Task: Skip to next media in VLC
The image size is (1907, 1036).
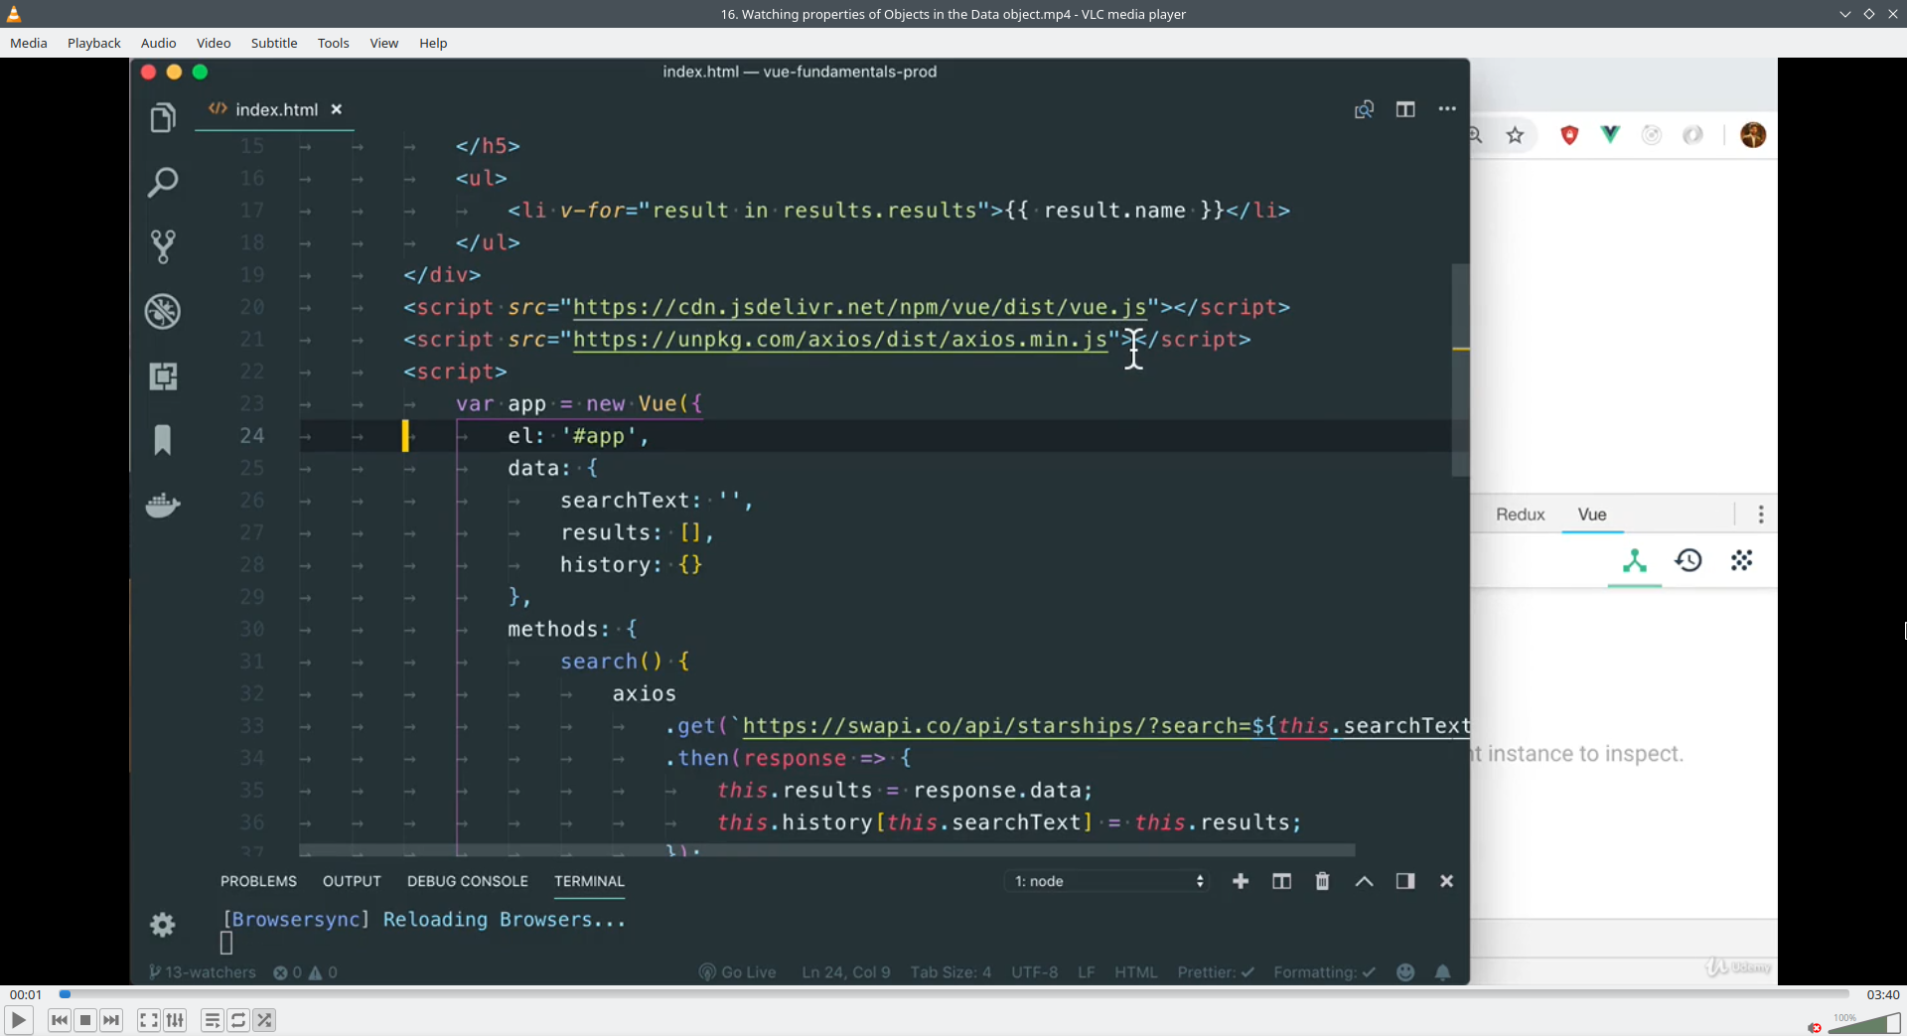Action: click(x=111, y=1020)
